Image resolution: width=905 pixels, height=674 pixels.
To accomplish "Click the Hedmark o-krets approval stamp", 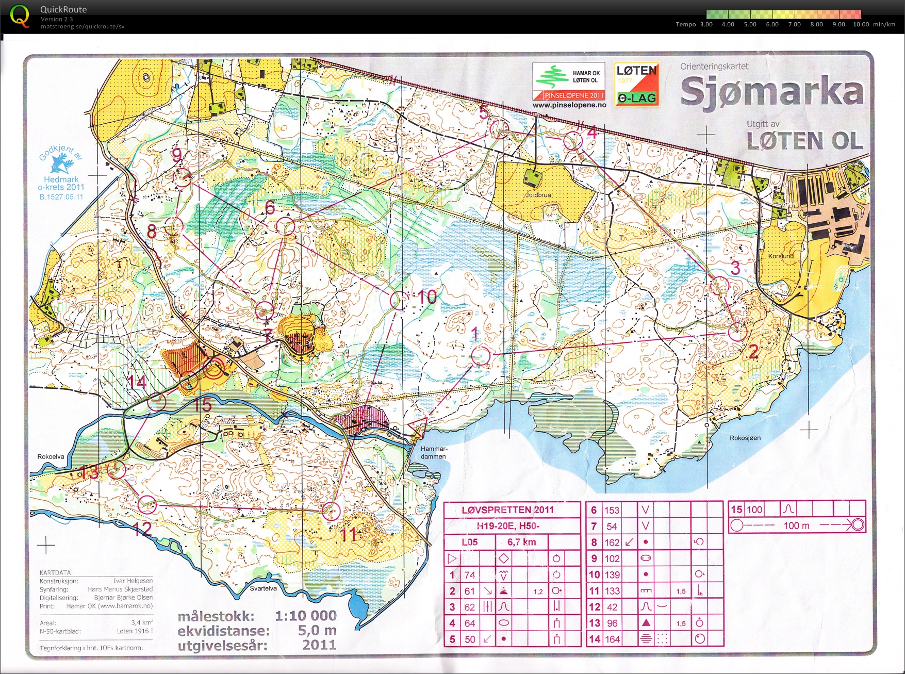I will click(61, 173).
